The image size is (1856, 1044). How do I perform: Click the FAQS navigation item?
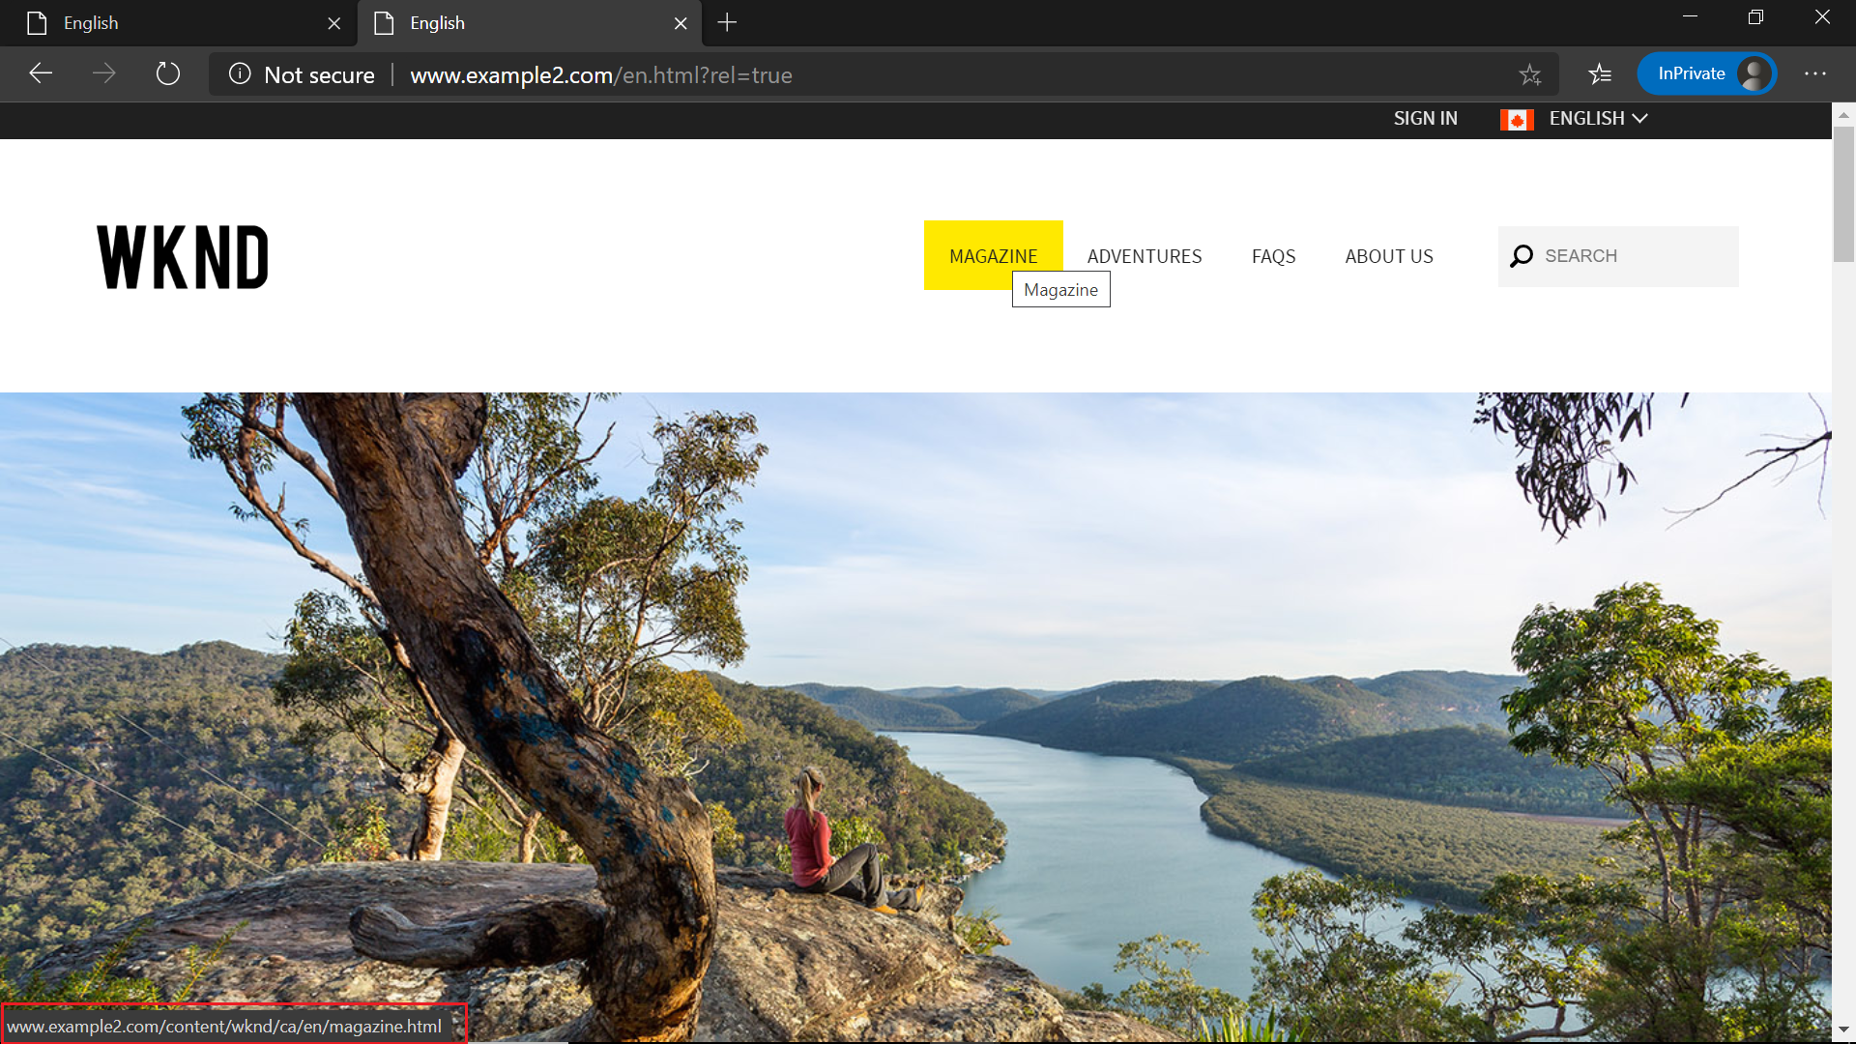coord(1272,255)
